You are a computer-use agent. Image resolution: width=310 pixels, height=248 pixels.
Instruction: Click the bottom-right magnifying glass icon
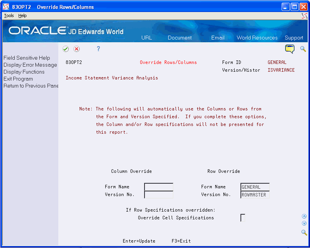304,232
